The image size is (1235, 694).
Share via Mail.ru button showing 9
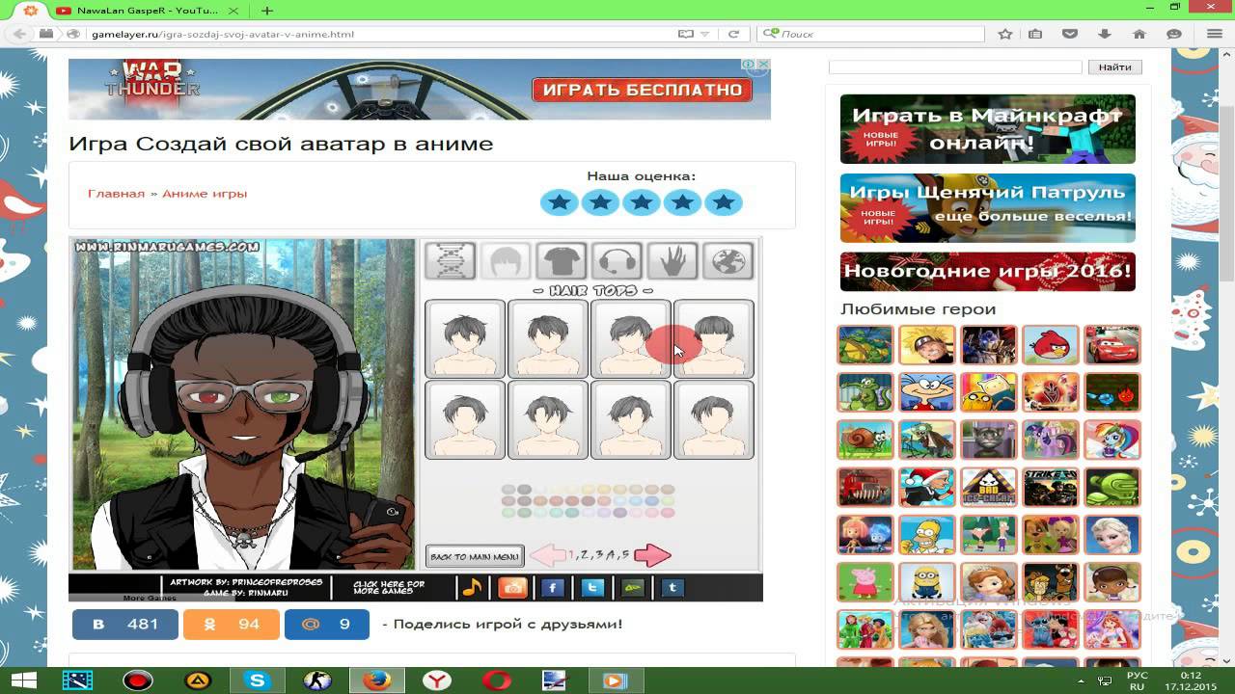click(x=327, y=624)
